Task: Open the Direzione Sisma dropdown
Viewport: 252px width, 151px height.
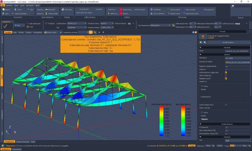Action: tap(107, 23)
